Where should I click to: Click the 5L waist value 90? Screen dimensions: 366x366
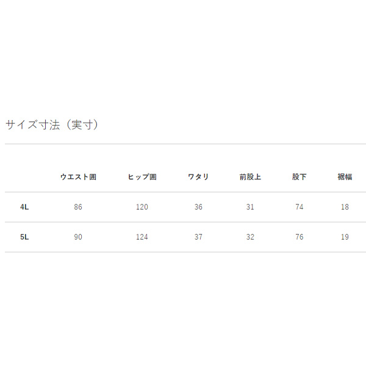pos(78,237)
